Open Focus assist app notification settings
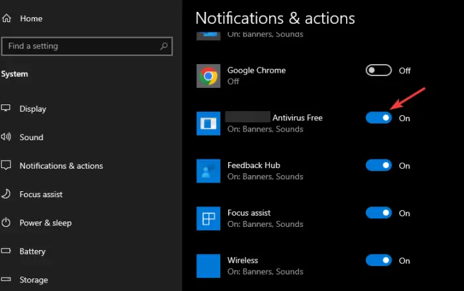Viewport: 464px width, 291px height. click(249, 213)
